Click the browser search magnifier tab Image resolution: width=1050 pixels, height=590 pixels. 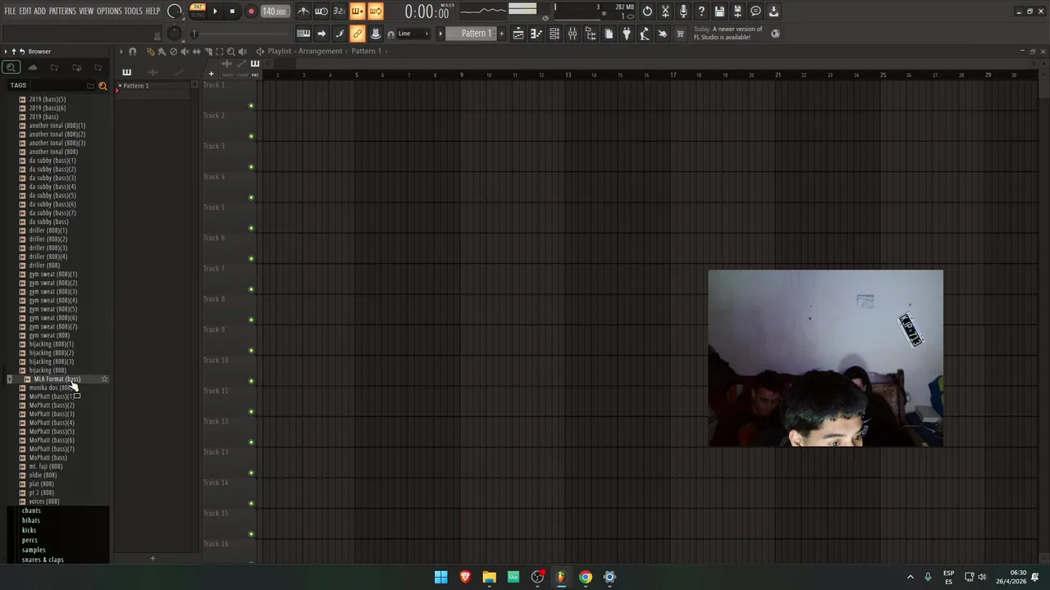pyautogui.click(x=11, y=68)
